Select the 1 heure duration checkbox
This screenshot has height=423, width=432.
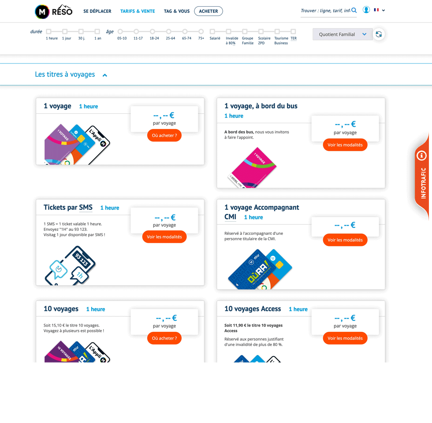pyautogui.click(x=49, y=32)
